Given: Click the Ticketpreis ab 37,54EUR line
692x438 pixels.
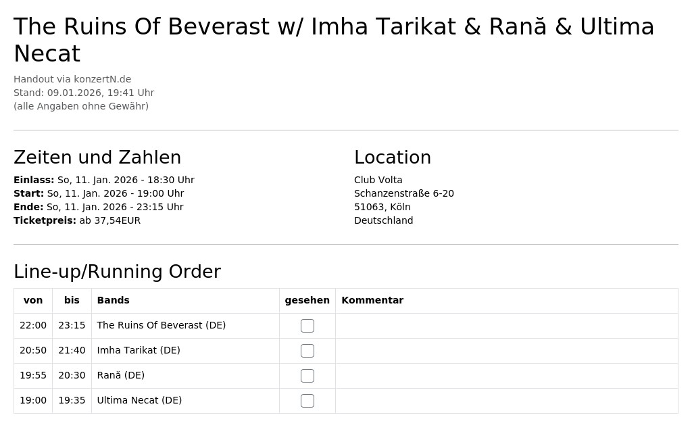Looking at the screenshot, I should point(77,220).
